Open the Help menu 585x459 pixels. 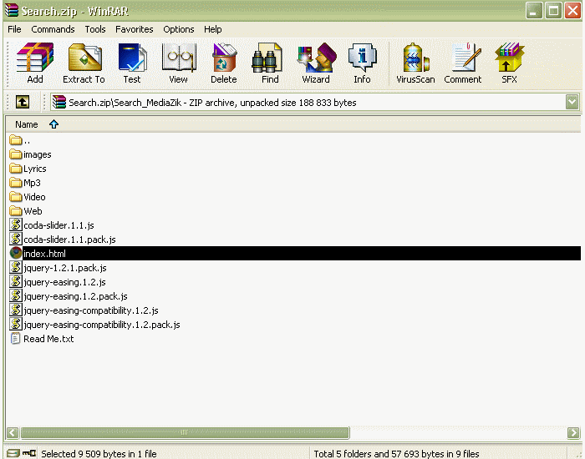point(212,29)
